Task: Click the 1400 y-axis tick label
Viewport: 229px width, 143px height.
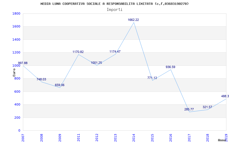Action: click(x=16, y=39)
